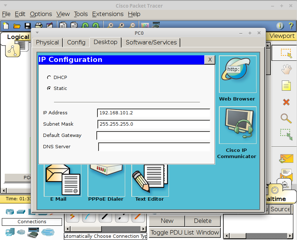Select the DHCP radio button
This screenshot has height=240, width=297.
tap(49, 77)
